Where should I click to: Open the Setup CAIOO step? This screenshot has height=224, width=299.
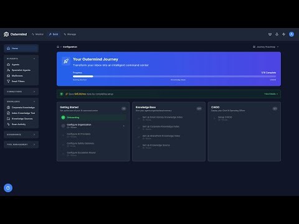point(244,118)
